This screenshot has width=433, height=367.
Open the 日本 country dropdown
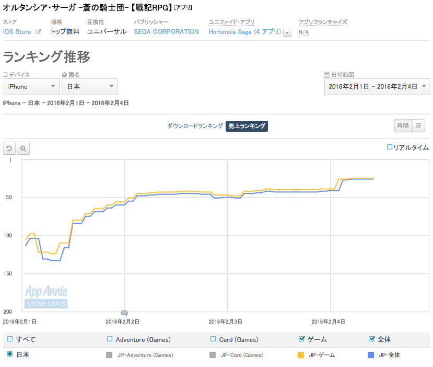(x=89, y=86)
